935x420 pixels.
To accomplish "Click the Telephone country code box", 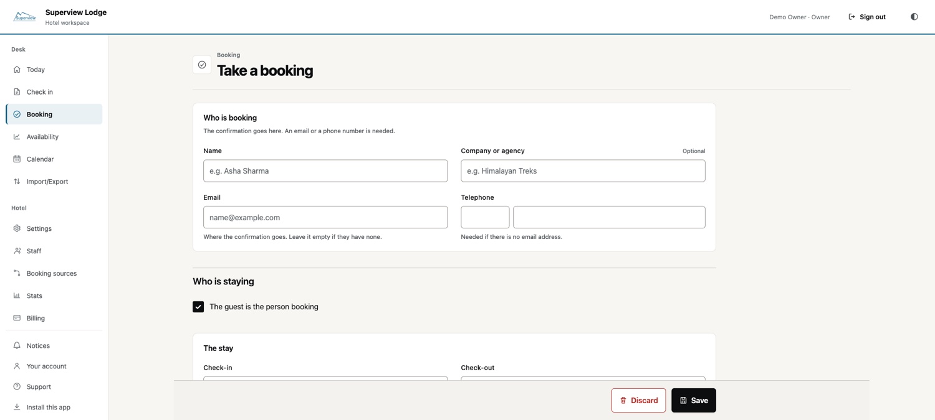I will [485, 217].
